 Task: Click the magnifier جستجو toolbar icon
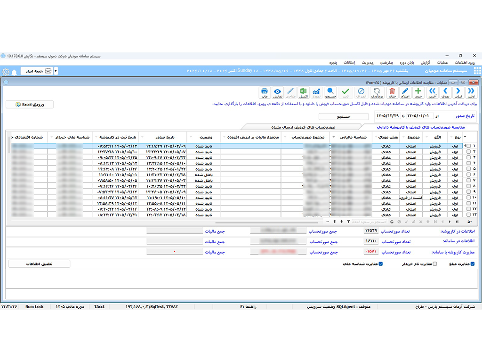pos(330,92)
